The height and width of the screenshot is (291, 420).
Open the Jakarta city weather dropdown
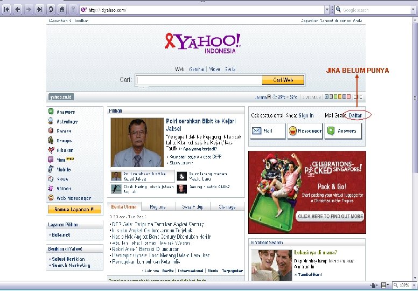[x=269, y=97]
